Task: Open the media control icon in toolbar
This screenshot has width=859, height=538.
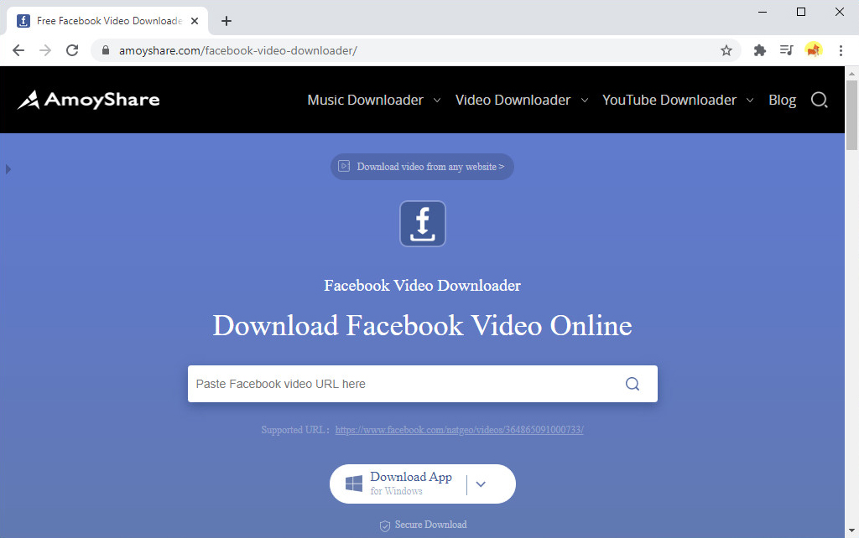Action: pyautogui.click(x=786, y=50)
